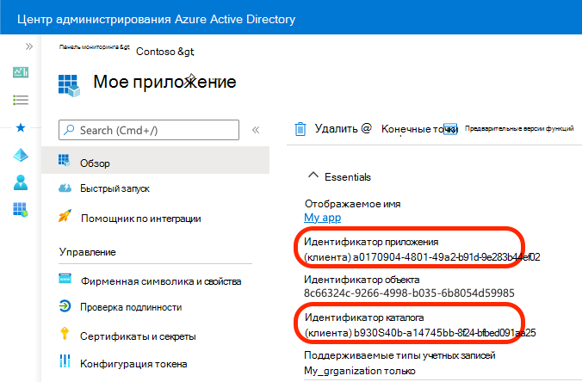582x382 pixels.
Task: Click the Удалить button label
Action: (337, 128)
